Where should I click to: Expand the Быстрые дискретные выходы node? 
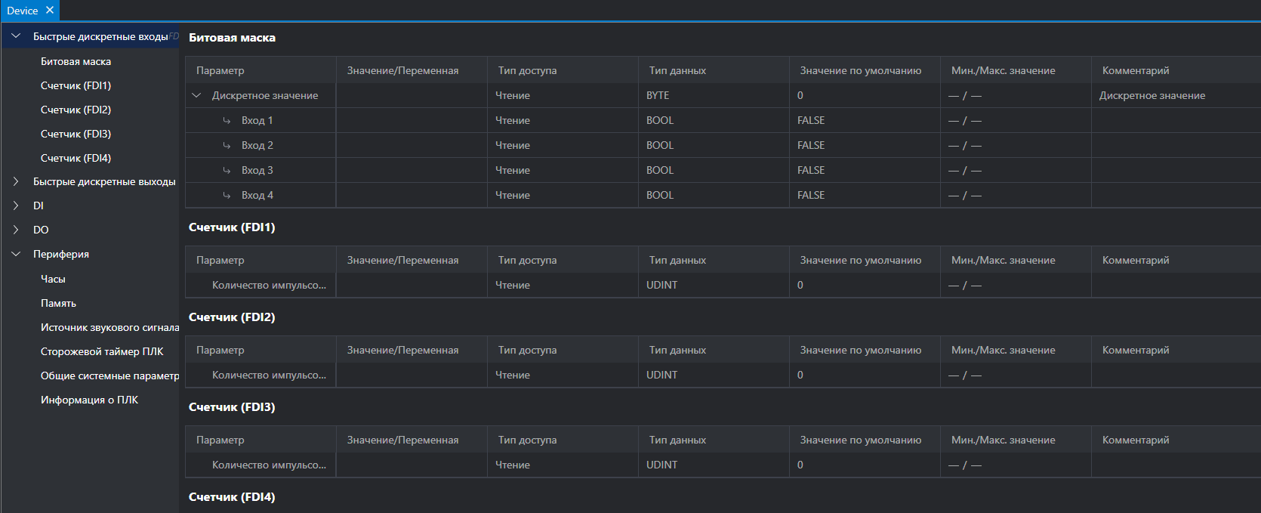16,181
